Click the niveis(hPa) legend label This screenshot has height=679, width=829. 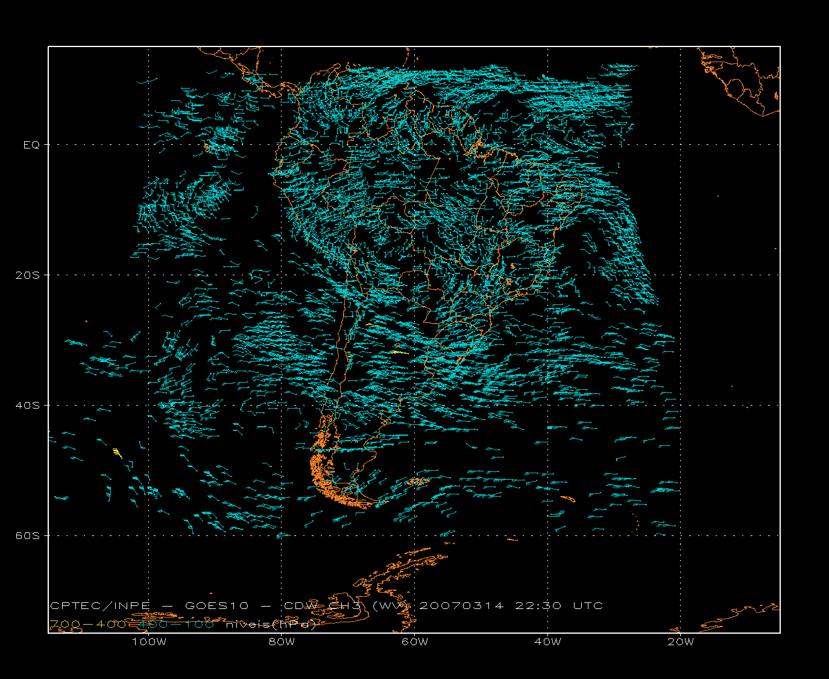[x=271, y=624]
